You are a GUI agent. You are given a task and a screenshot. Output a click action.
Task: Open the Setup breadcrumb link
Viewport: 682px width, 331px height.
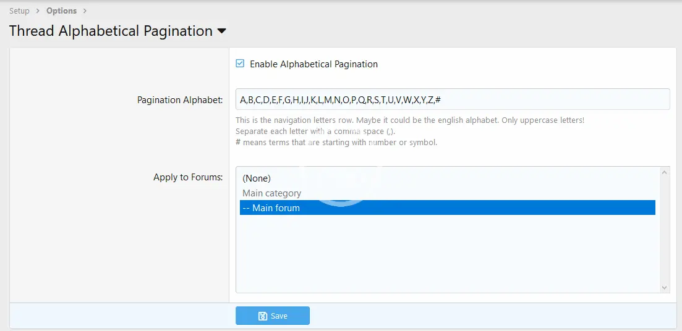[19, 10]
